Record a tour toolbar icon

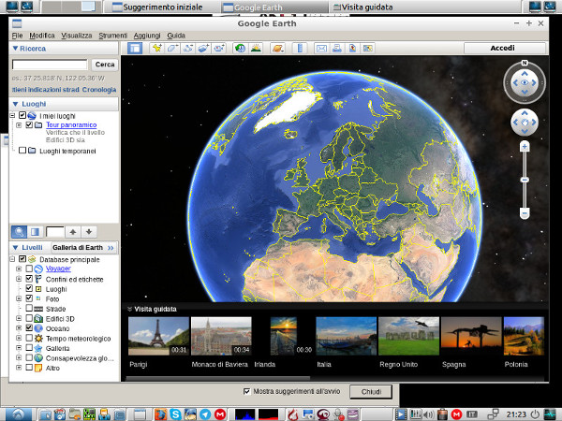[219, 48]
